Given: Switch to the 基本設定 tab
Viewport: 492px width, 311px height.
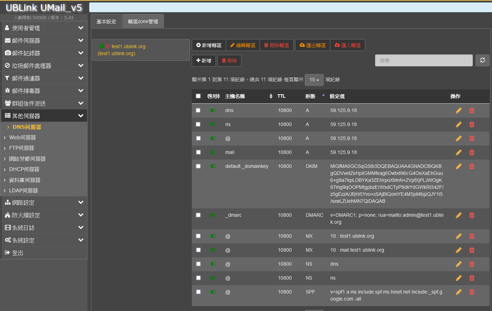Looking at the screenshot, I should (106, 22).
